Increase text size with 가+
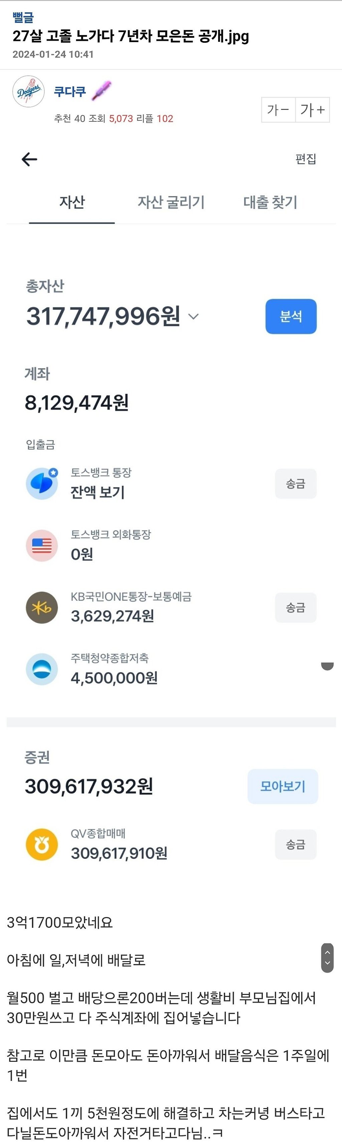Viewport: 342px width, 1142px height. [312, 110]
